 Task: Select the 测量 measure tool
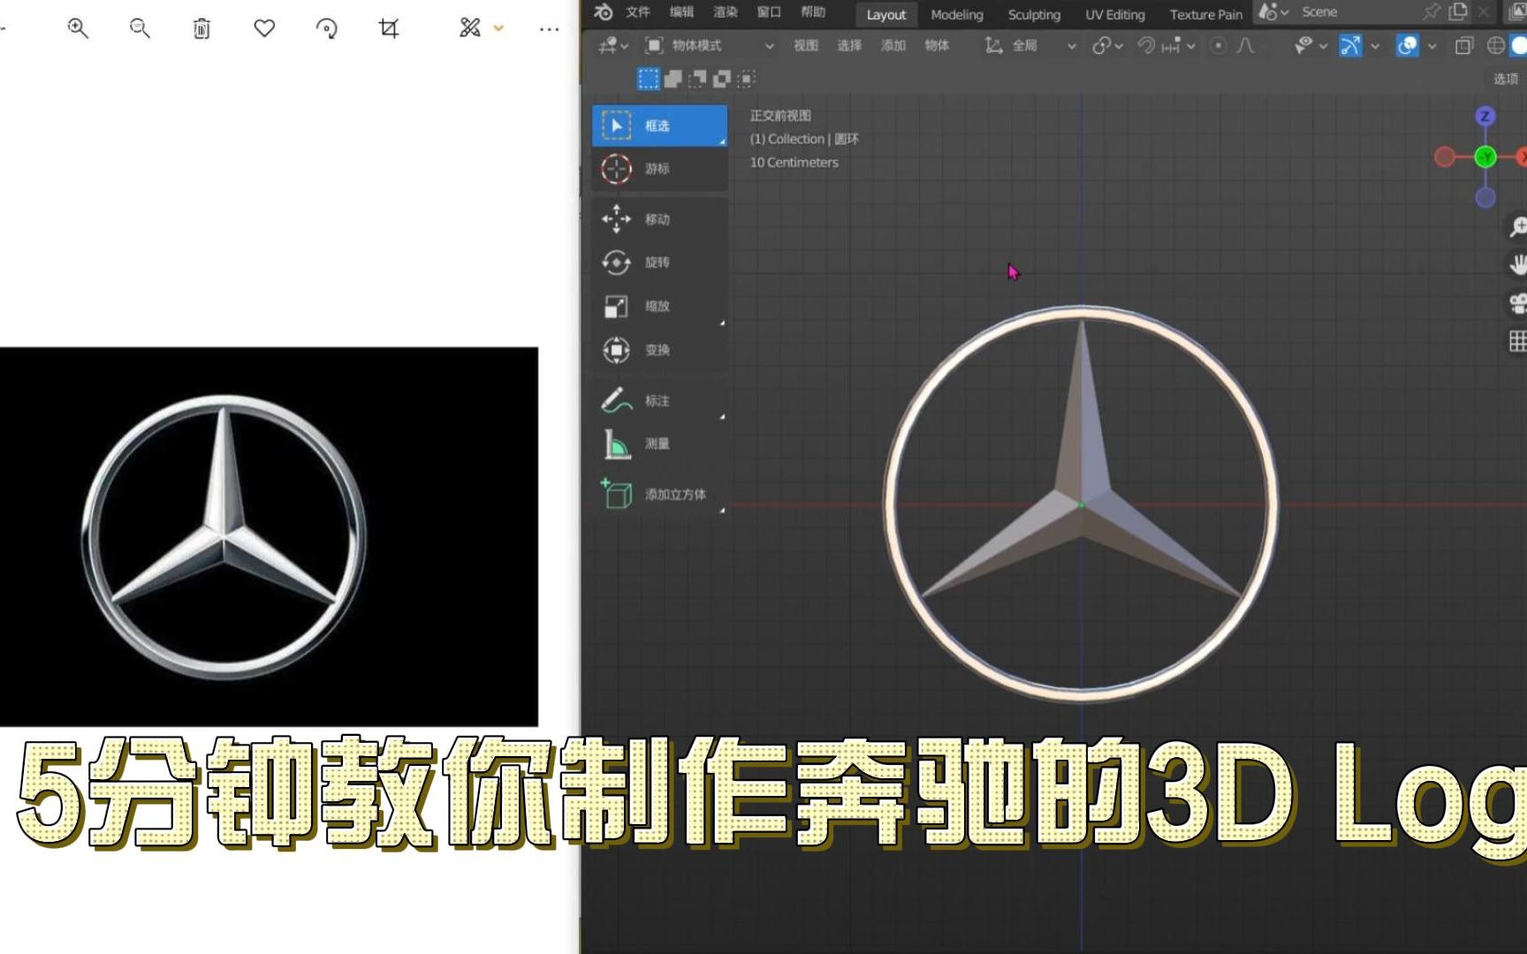click(x=659, y=443)
